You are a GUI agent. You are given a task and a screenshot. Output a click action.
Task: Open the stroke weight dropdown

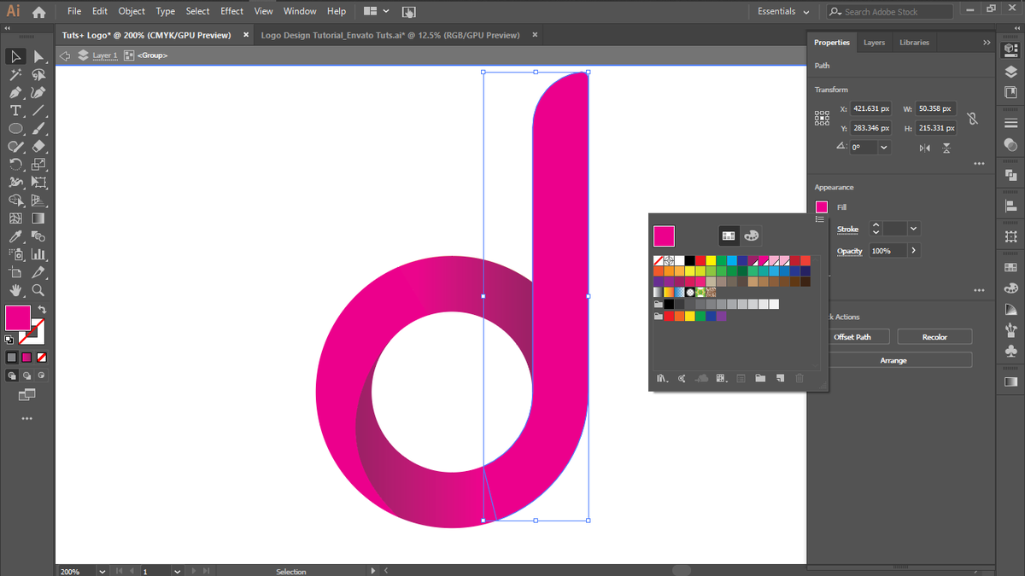(x=914, y=229)
